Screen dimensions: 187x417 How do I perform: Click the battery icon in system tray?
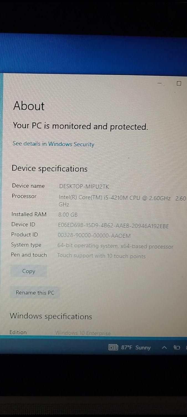click(x=177, y=348)
